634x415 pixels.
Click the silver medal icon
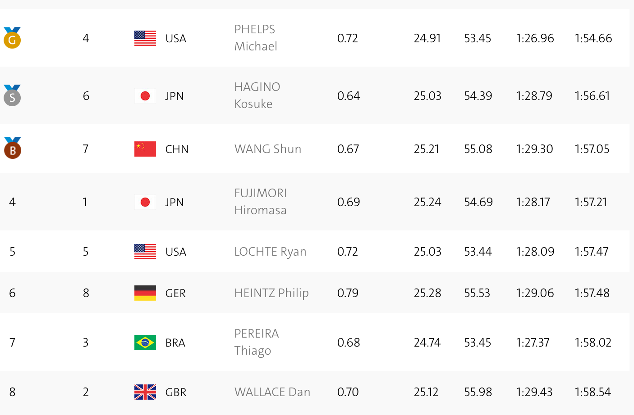(x=12, y=96)
